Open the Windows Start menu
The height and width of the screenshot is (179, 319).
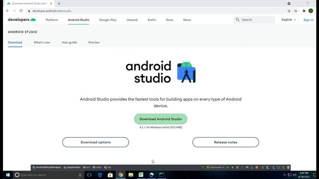coord(8,175)
